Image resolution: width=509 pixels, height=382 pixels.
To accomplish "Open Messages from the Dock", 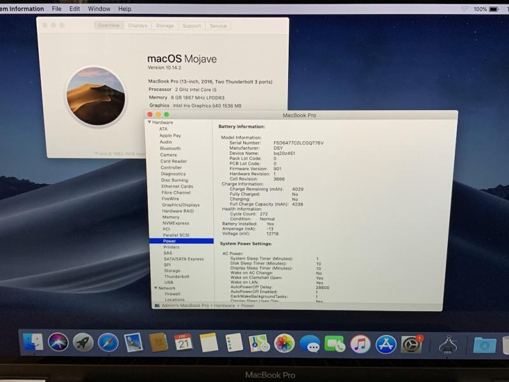I will pyautogui.click(x=310, y=344).
